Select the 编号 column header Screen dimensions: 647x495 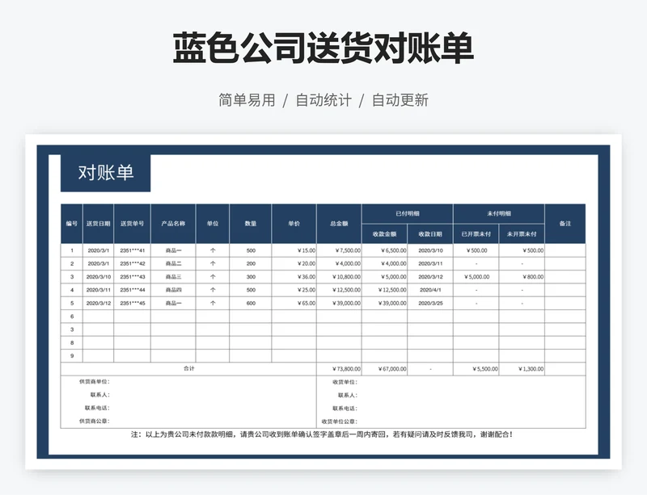(x=72, y=224)
